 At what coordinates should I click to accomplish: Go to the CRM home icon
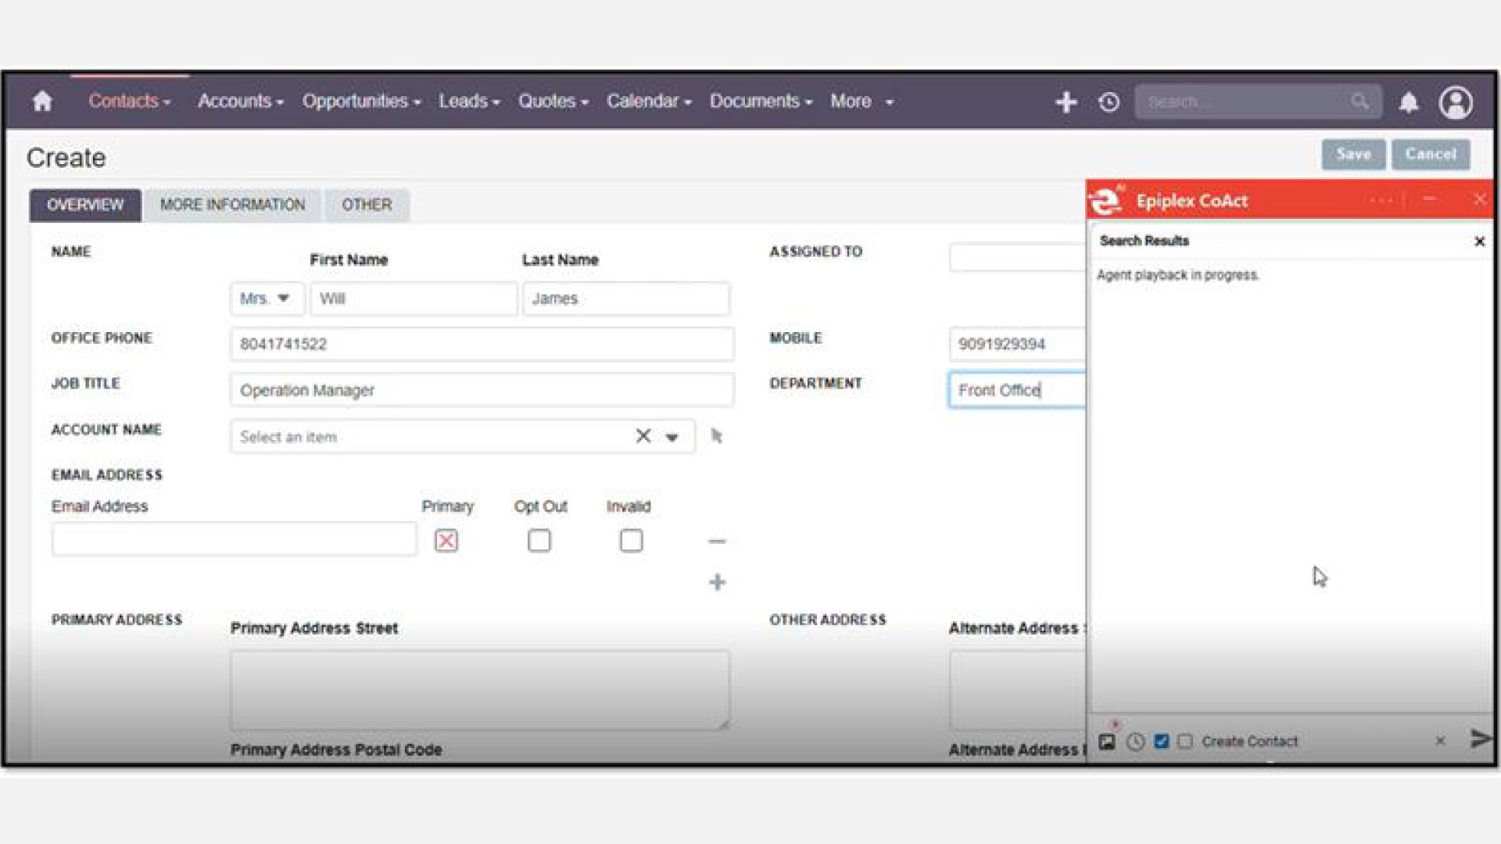42,102
